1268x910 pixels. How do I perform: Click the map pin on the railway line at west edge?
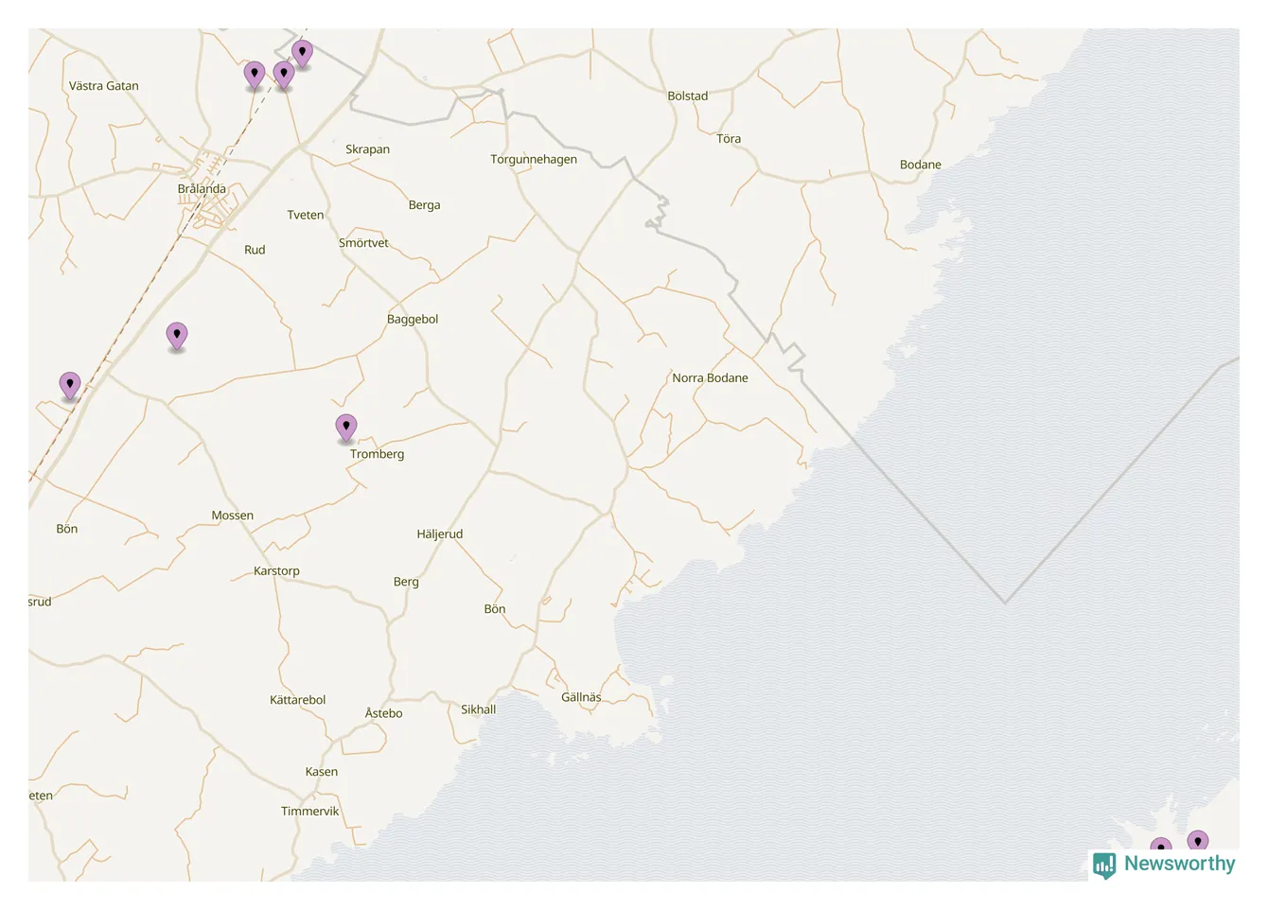coord(70,386)
